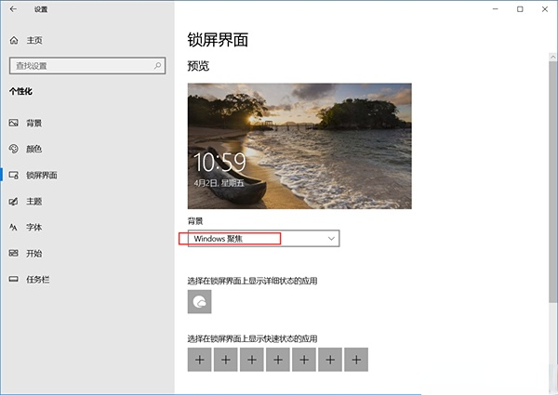This screenshot has height=395, width=558.
Task: Click text 选择在锁屏界面上显示详细状态的应用
Action: [252, 281]
